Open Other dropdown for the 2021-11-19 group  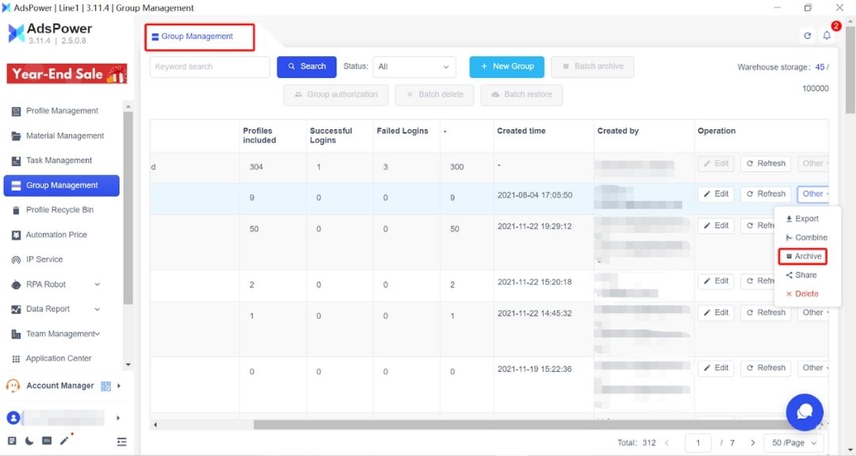click(x=813, y=369)
